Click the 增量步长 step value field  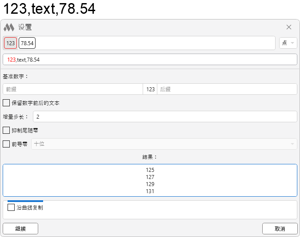(164, 117)
